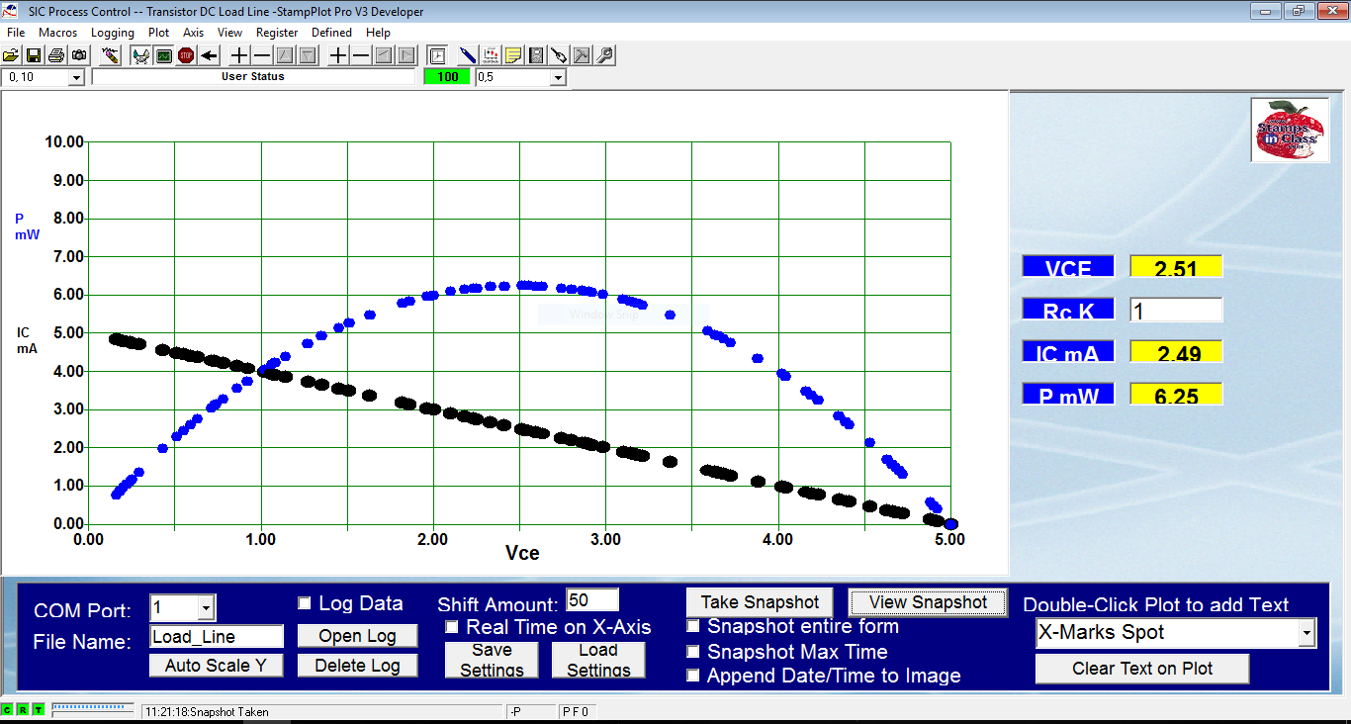Click the wrench configuration toolbar icon

[x=604, y=55]
